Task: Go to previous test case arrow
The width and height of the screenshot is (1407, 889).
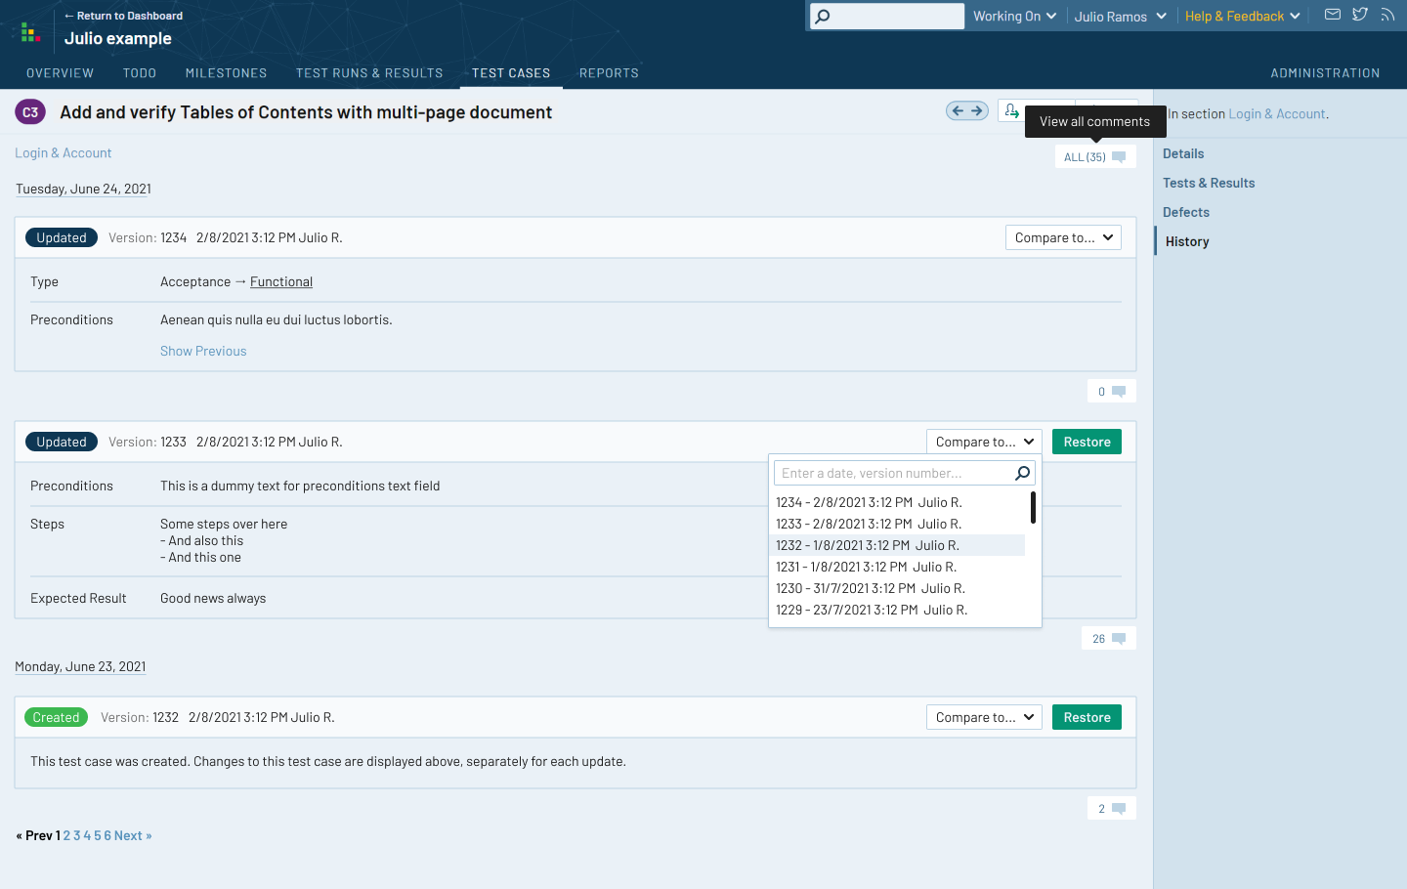Action: click(958, 110)
